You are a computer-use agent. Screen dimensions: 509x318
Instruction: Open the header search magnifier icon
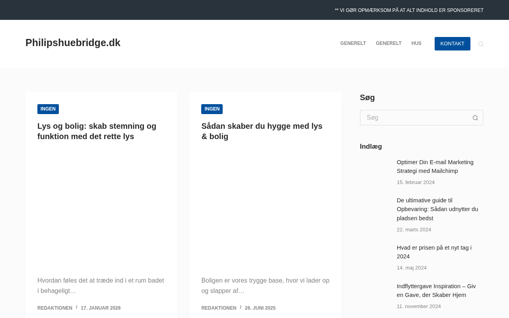[x=481, y=44]
